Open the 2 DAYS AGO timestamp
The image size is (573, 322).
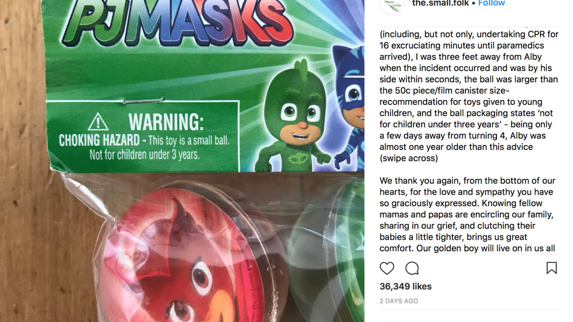(399, 301)
